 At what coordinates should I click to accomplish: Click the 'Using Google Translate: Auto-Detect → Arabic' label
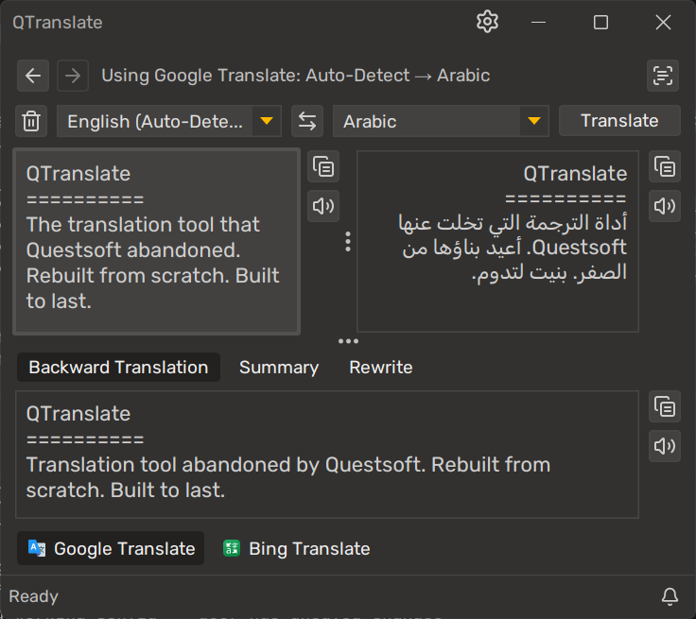coord(296,76)
